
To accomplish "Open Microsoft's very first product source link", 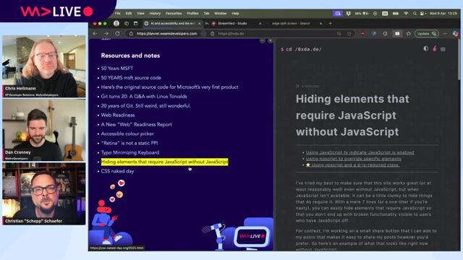I will point(169,87).
